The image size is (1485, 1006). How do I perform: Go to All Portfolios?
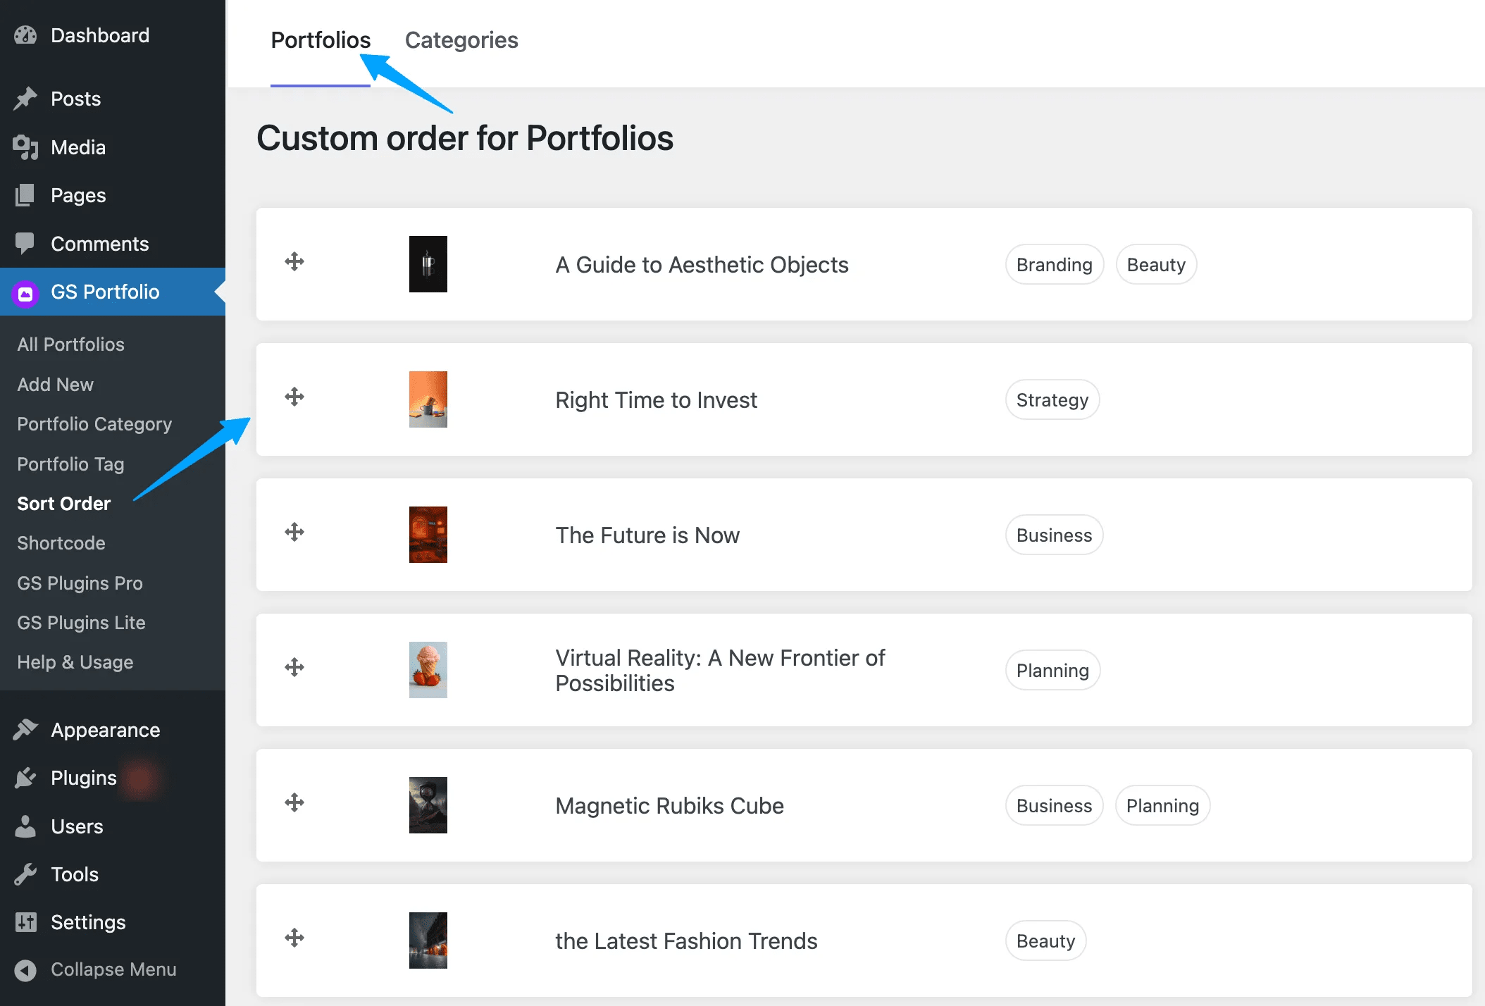(x=70, y=344)
